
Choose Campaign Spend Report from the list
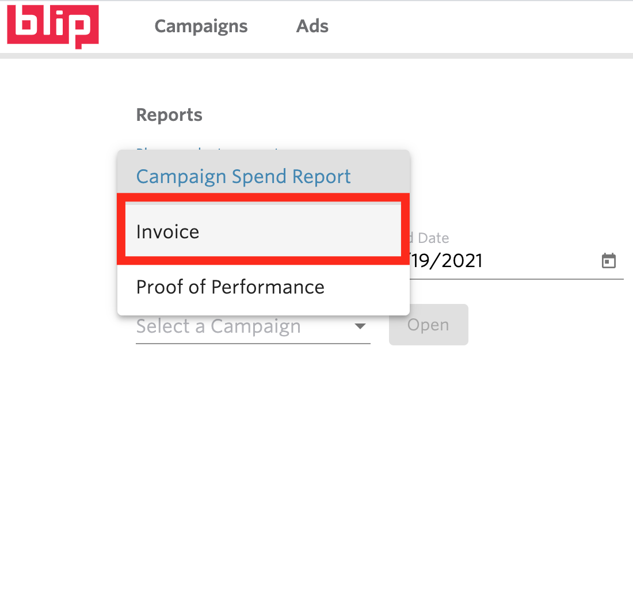243,176
